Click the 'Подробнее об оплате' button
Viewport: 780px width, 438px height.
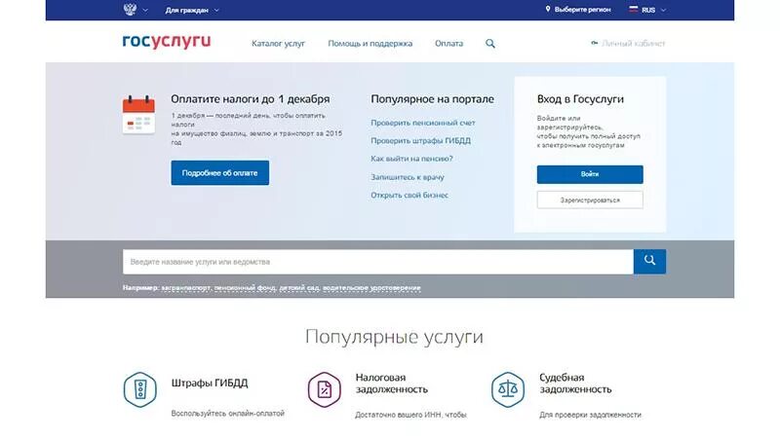click(220, 173)
